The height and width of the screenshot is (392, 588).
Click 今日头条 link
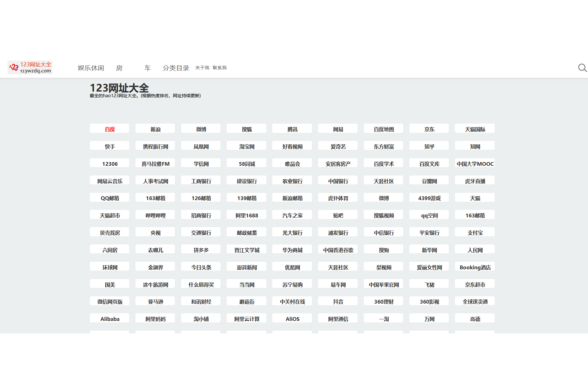(201, 267)
